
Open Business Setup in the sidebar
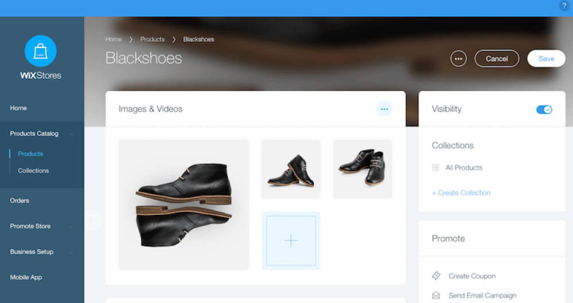click(32, 251)
